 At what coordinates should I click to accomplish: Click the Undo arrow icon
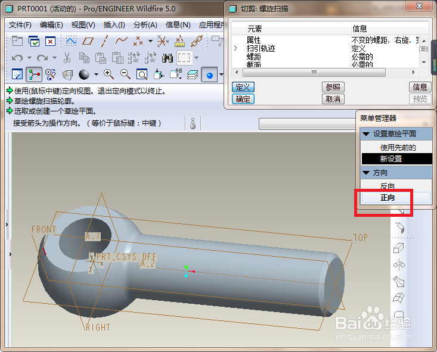17,58
